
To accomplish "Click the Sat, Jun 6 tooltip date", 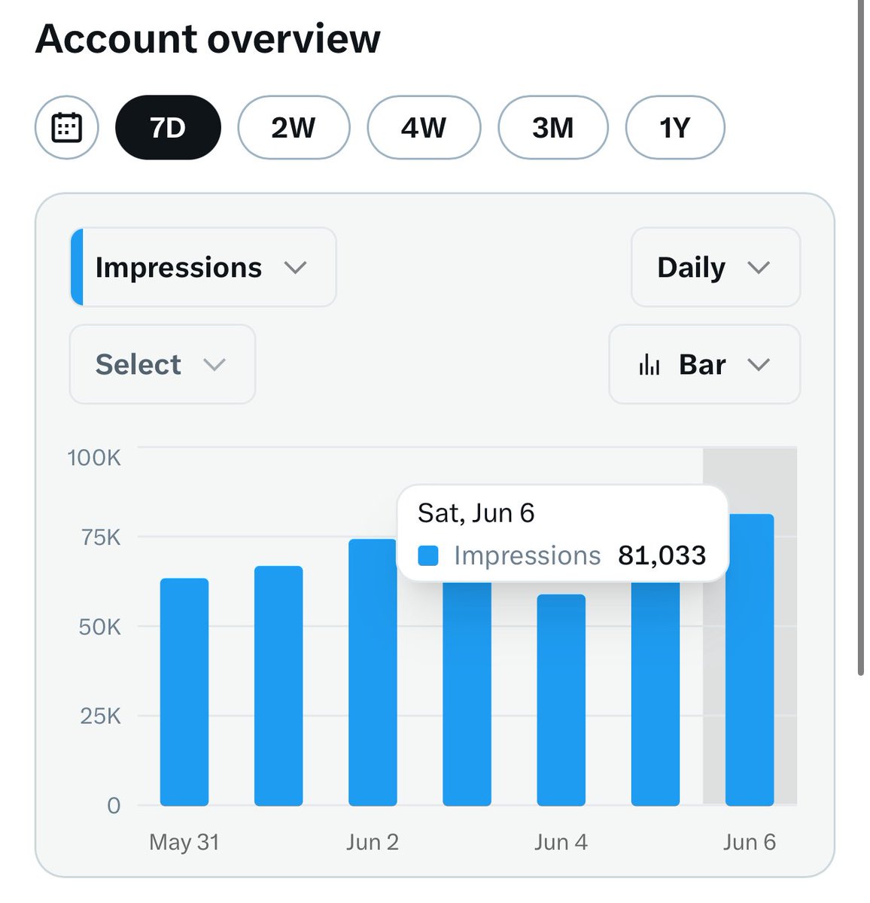I will pos(476,513).
